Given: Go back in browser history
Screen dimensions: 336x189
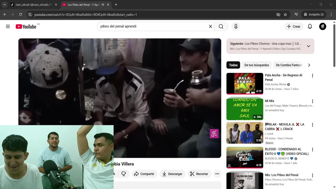Looking at the screenshot, I should tap(5, 14).
